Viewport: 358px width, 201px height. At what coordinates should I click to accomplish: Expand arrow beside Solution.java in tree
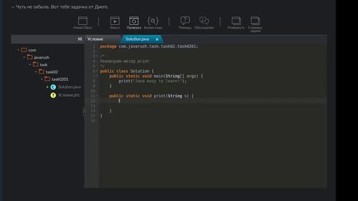tap(47, 87)
